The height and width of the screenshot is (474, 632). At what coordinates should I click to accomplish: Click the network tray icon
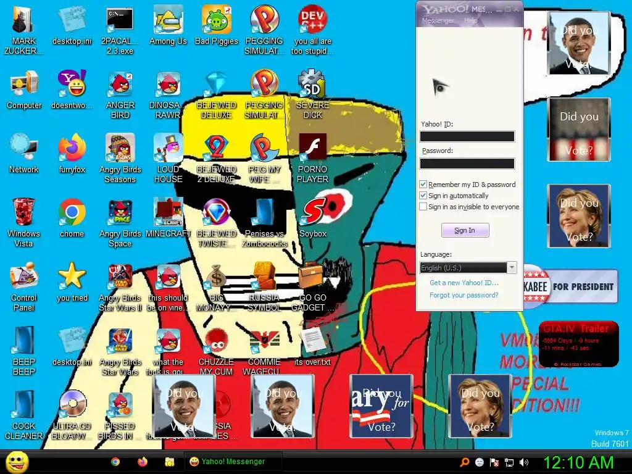[509, 462]
